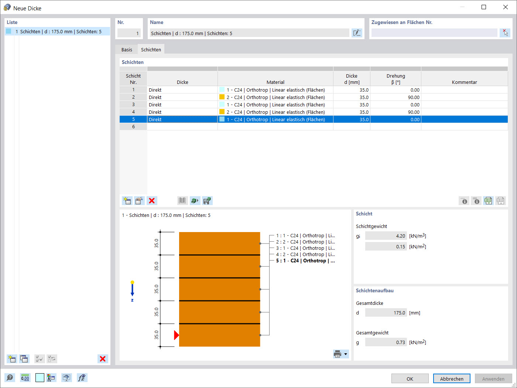Click the Gesamtgewicht g value field 0.73
The image size is (517, 388).
[386, 342]
